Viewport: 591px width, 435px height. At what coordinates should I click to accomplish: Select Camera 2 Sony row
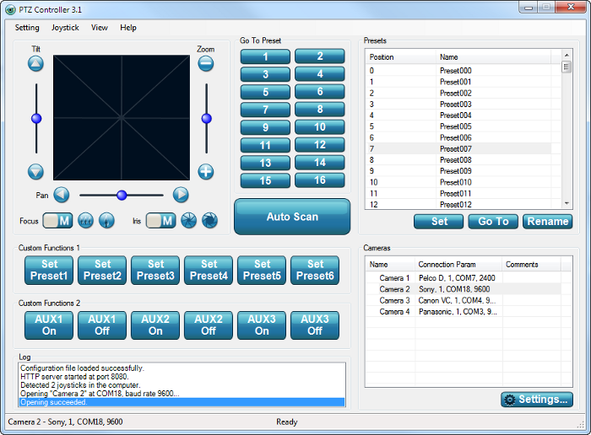tap(464, 289)
